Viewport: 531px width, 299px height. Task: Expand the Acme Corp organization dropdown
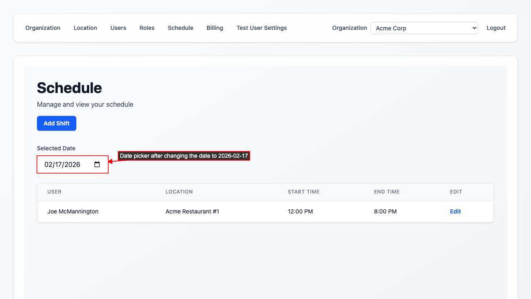tap(424, 28)
